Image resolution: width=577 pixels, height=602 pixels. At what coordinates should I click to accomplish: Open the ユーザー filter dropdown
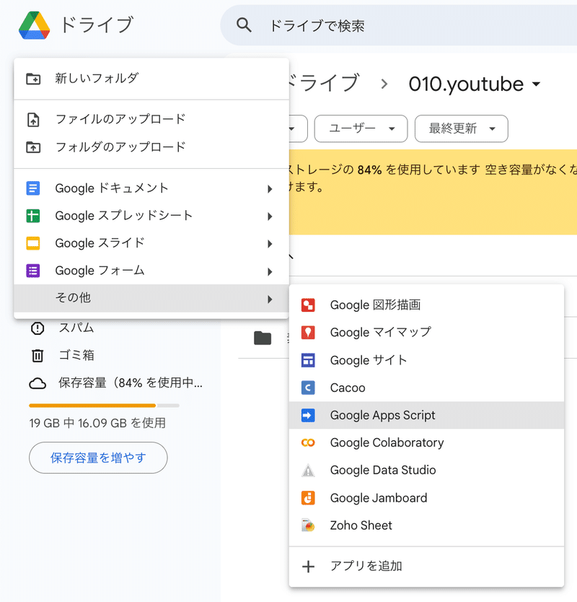tap(361, 128)
